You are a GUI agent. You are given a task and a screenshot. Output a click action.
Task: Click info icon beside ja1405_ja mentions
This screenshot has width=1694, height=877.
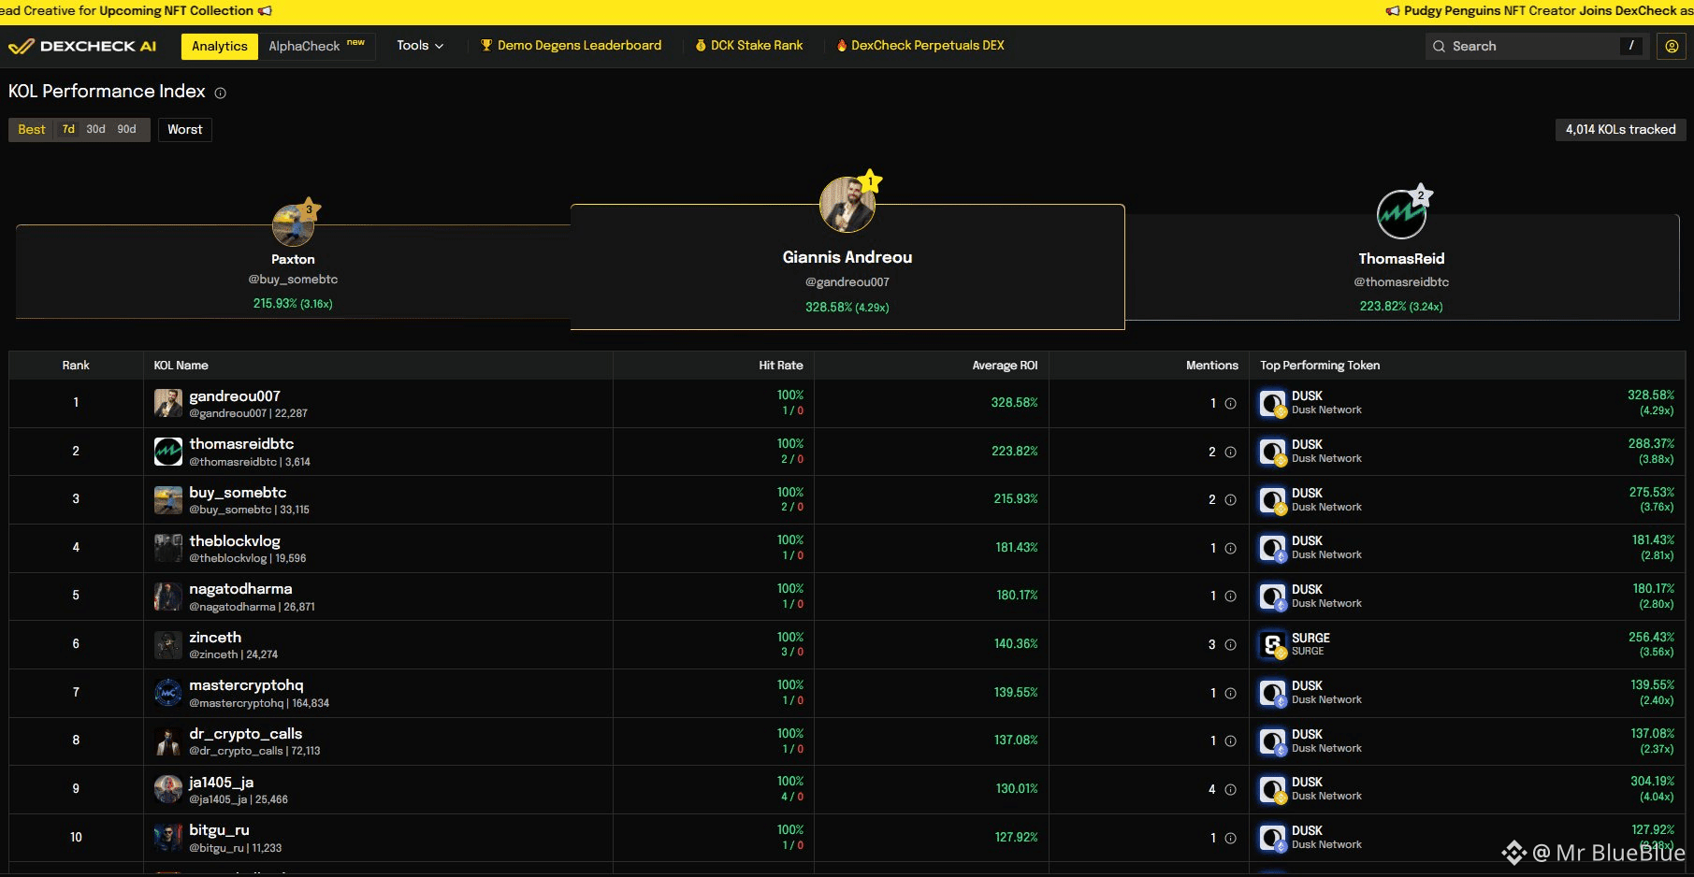click(x=1231, y=790)
